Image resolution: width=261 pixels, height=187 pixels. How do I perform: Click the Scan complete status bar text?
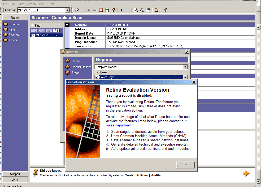pyautogui.click(x=12, y=186)
